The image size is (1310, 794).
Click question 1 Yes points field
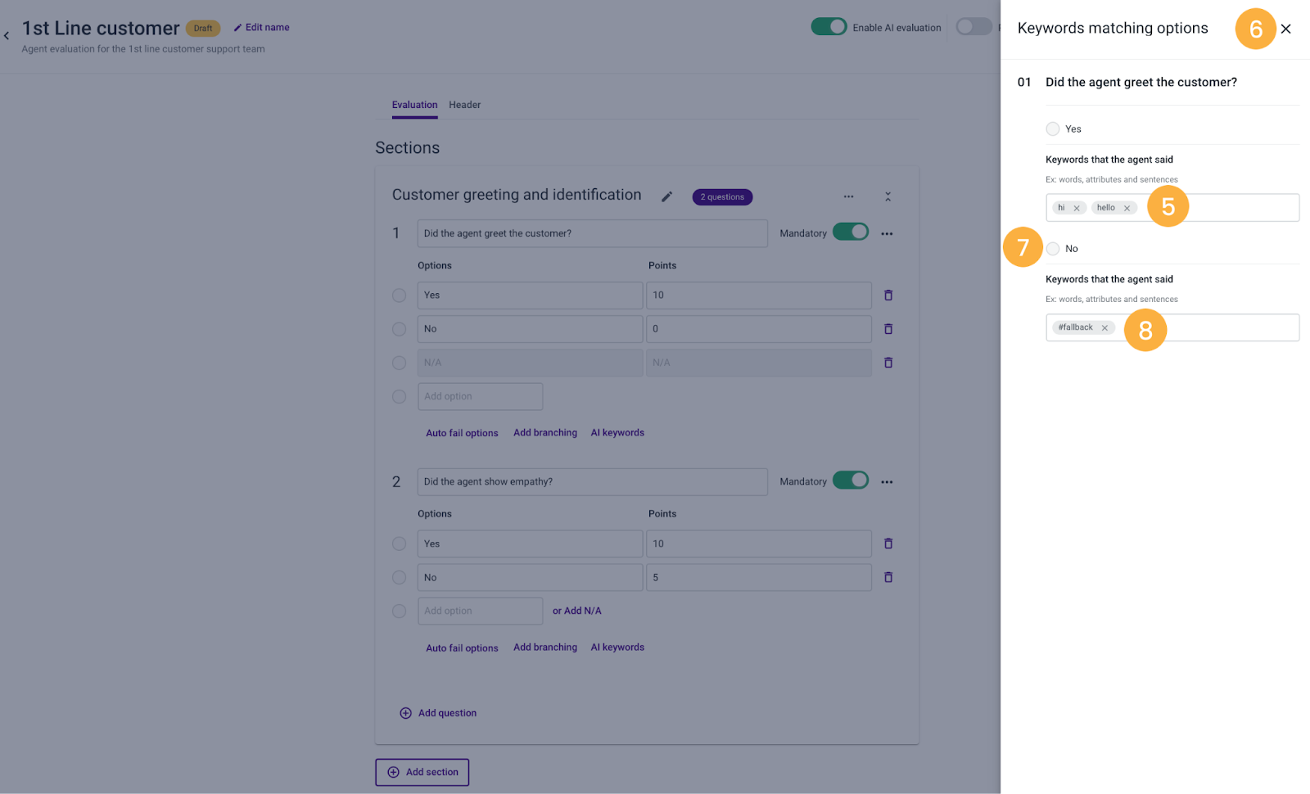[x=759, y=295]
